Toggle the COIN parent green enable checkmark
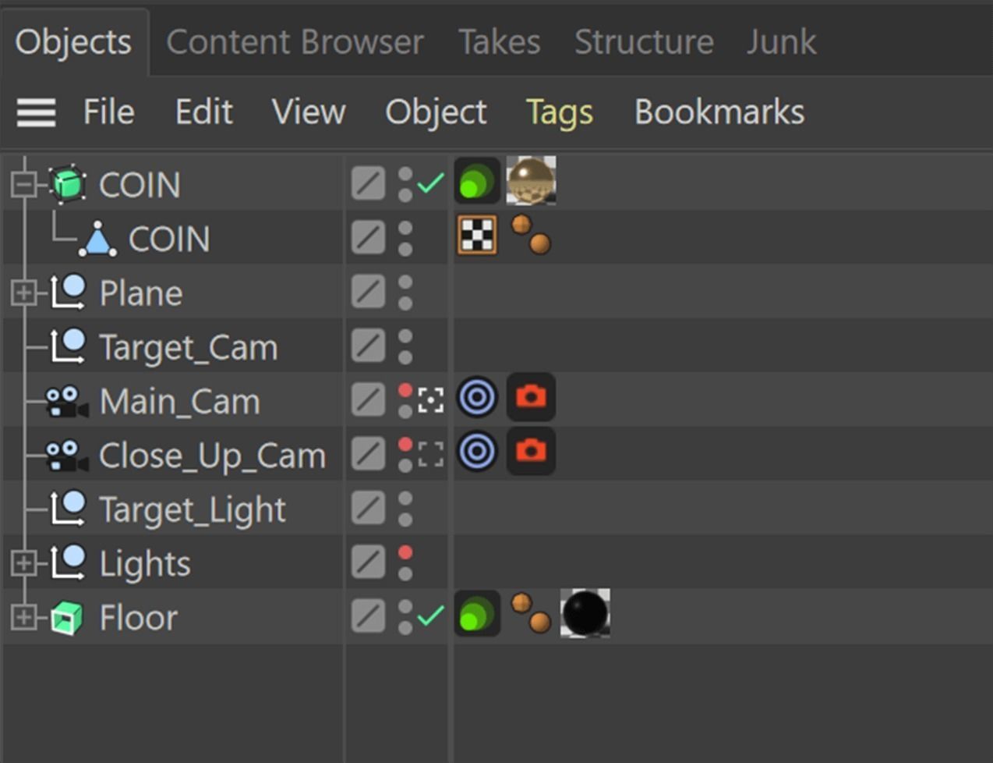The image size is (993, 763). (x=430, y=184)
